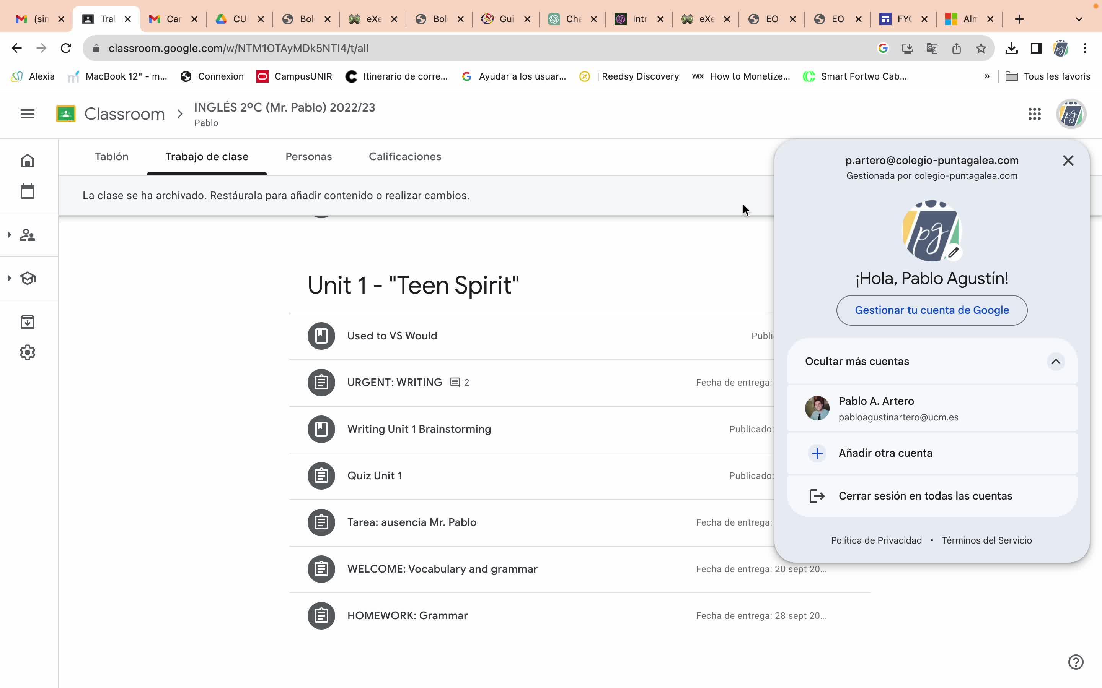This screenshot has height=688, width=1102.
Task: Click Añadir otra cuenta
Action: (885, 453)
